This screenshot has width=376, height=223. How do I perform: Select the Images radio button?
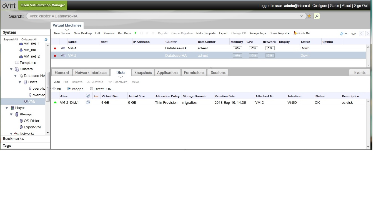coord(69,89)
